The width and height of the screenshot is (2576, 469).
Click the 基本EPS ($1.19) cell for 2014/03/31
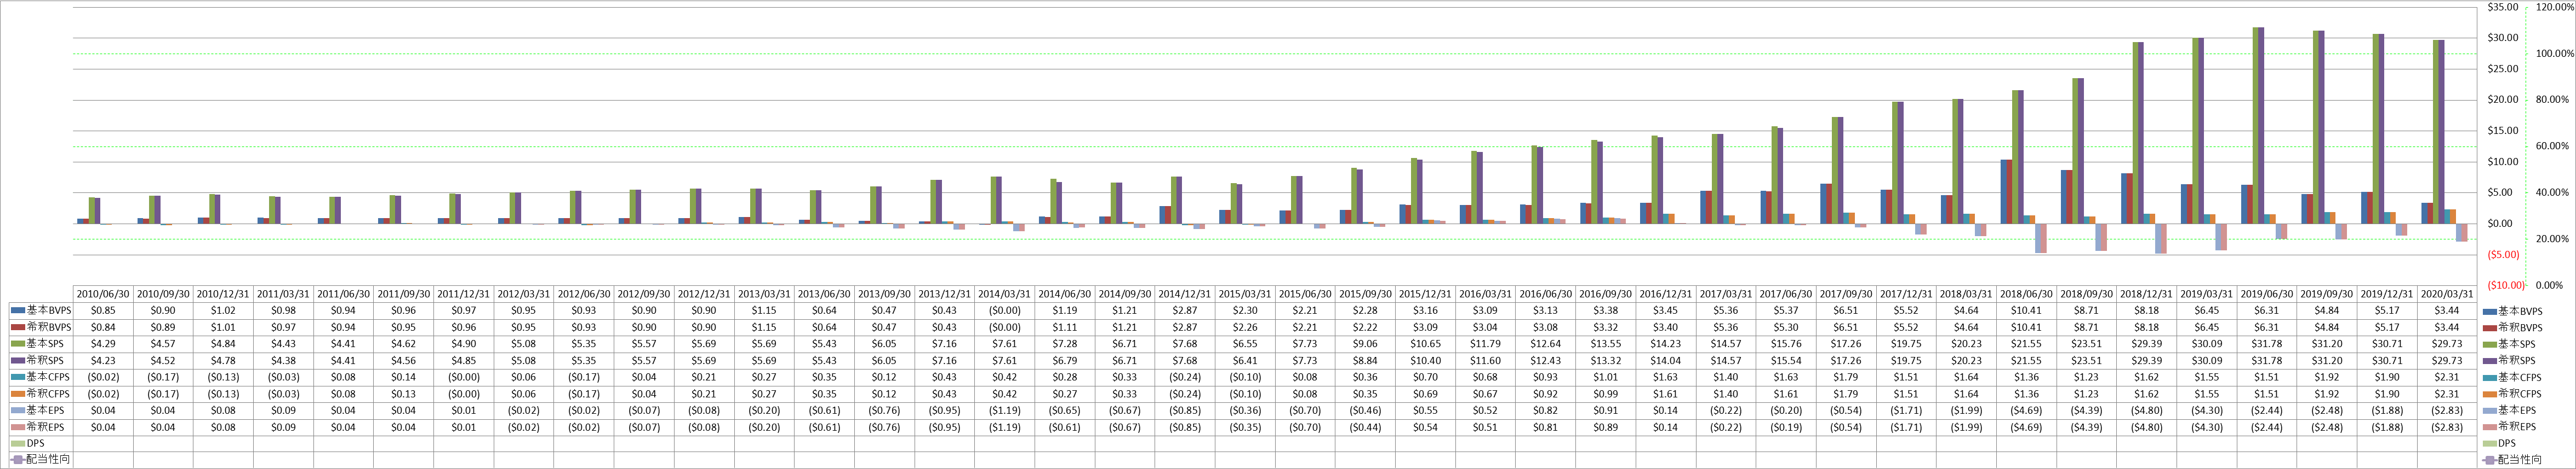(x=1004, y=410)
